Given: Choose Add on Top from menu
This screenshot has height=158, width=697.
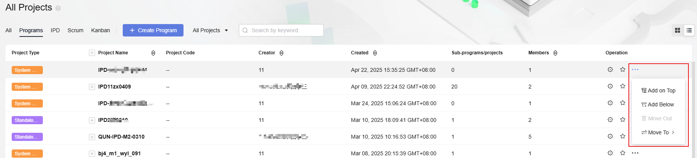Looking at the screenshot, I should click(658, 90).
